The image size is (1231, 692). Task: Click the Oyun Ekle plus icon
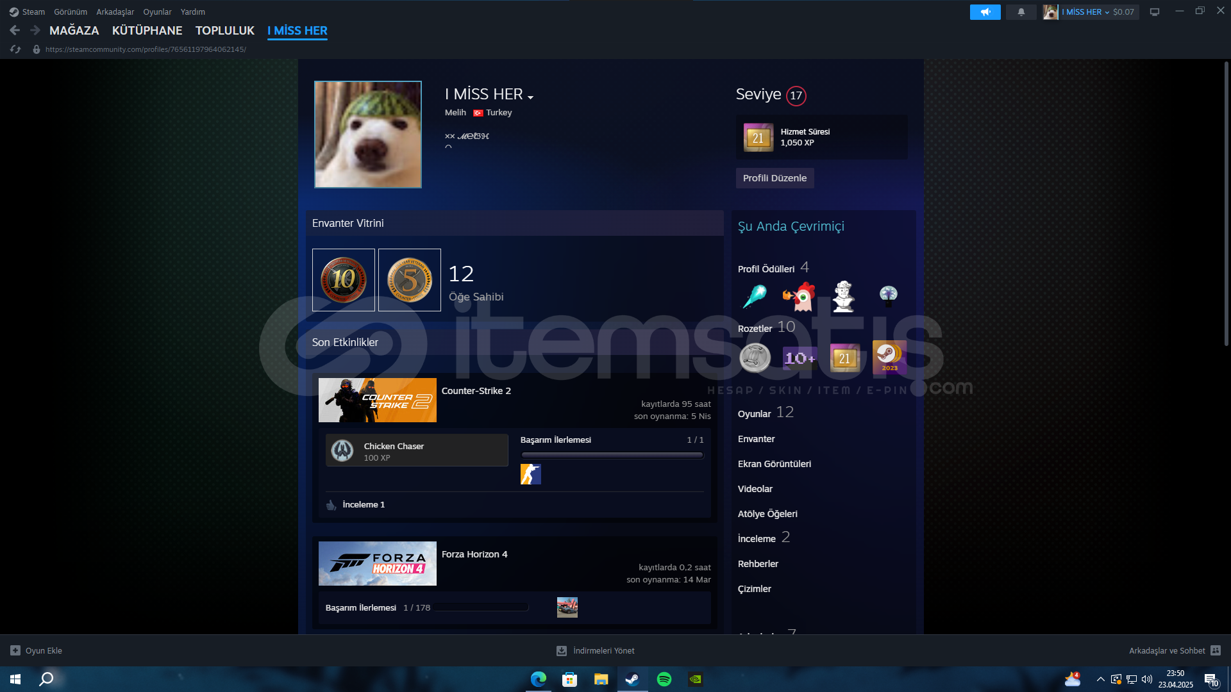[x=15, y=650]
